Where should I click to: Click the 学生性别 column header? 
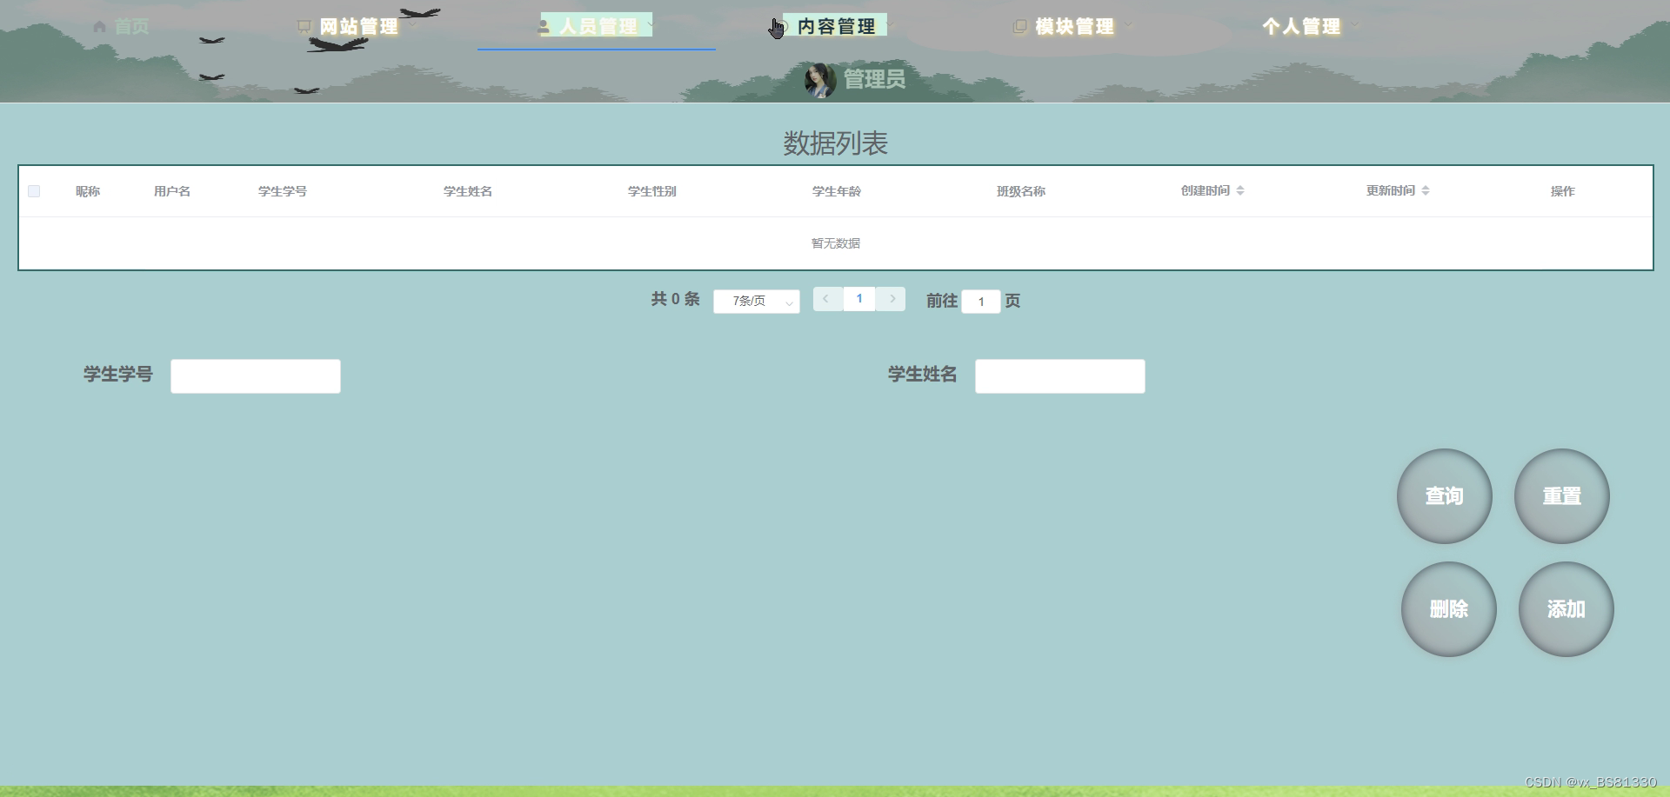[x=652, y=191]
